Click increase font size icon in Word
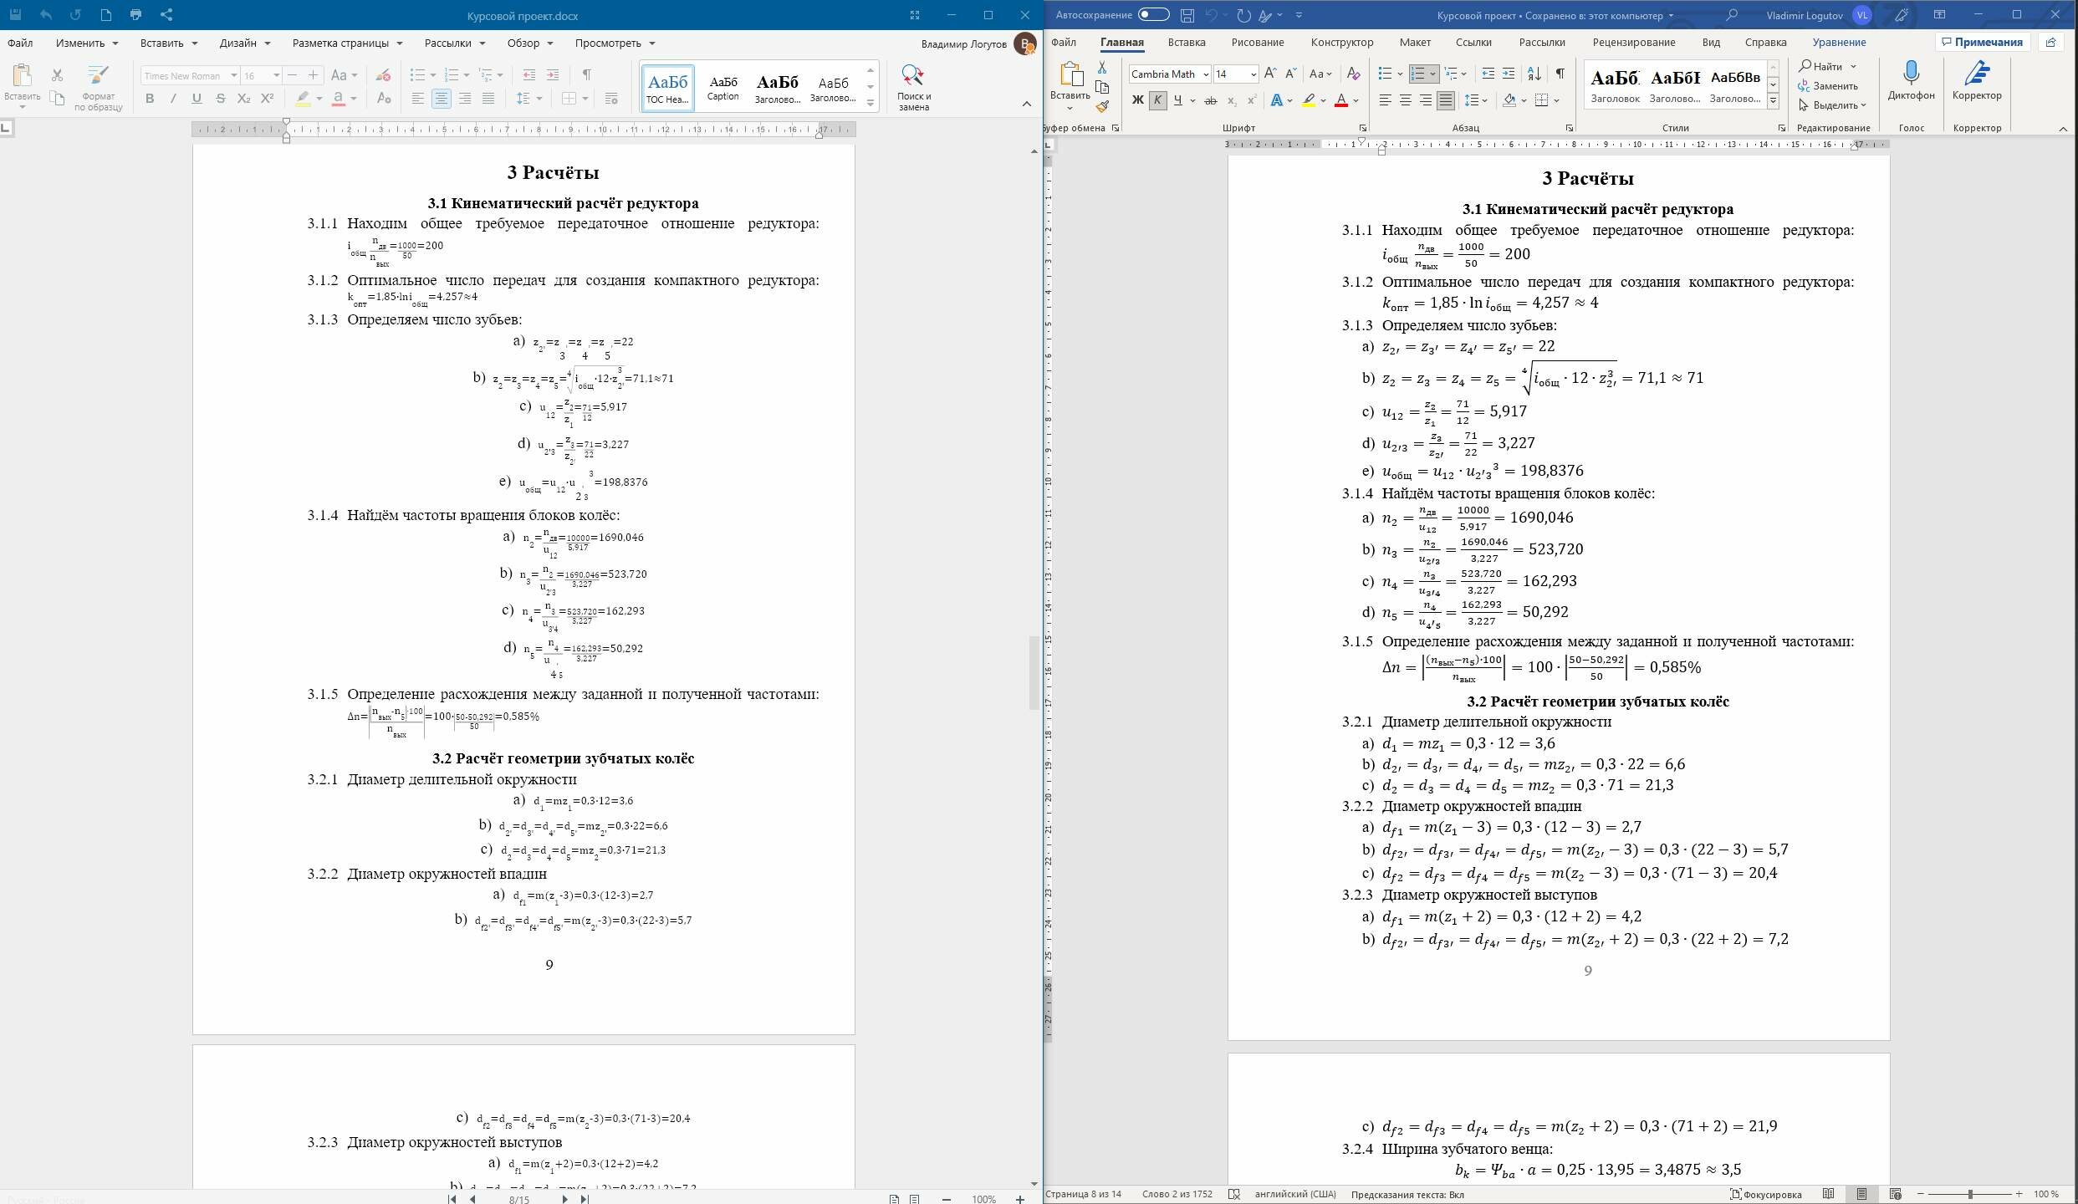This screenshot has width=2078, height=1204. click(1270, 74)
